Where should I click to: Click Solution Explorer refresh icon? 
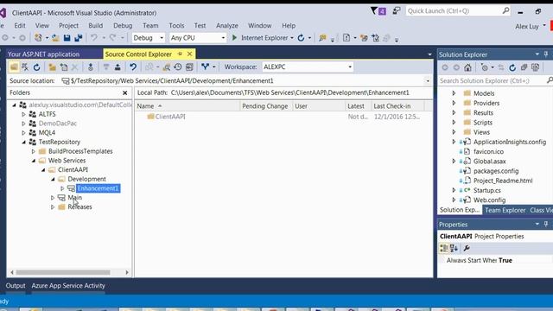coord(512,67)
